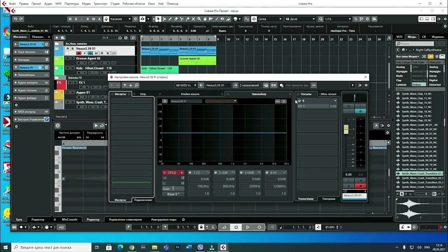Switch to the Подключение tab in inserts
The width and height of the screenshot is (448, 252).
coord(143,200)
